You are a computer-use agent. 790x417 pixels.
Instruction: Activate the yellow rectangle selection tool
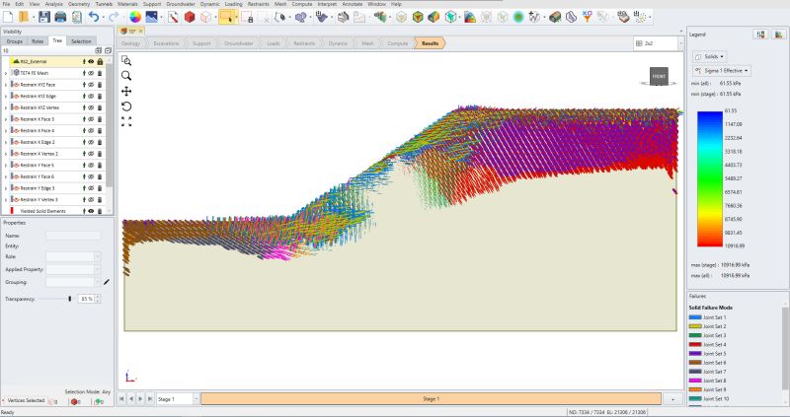(226, 17)
